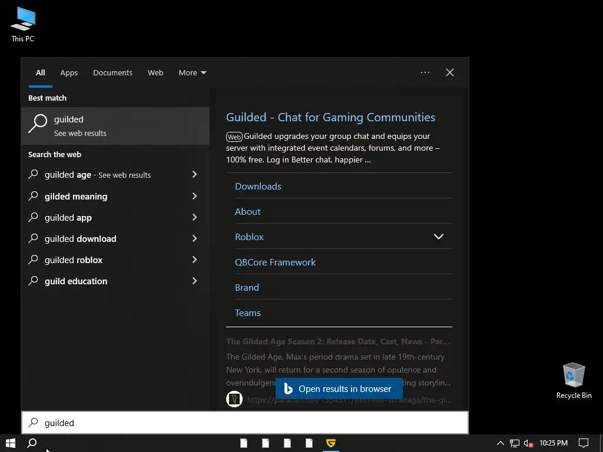Image resolution: width=603 pixels, height=452 pixels.
Task: Expand arrow for guilded download suggestion
Action: click(x=194, y=238)
